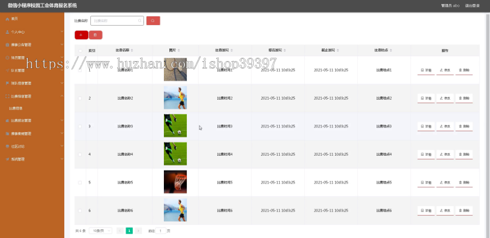The height and width of the screenshot is (238, 490).
Task: Sort by 比赛名称 column arrows
Action: [x=132, y=50]
